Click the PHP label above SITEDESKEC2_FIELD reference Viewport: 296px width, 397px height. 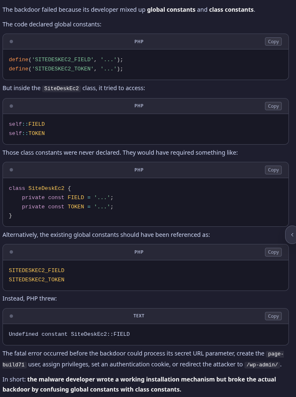139,252
